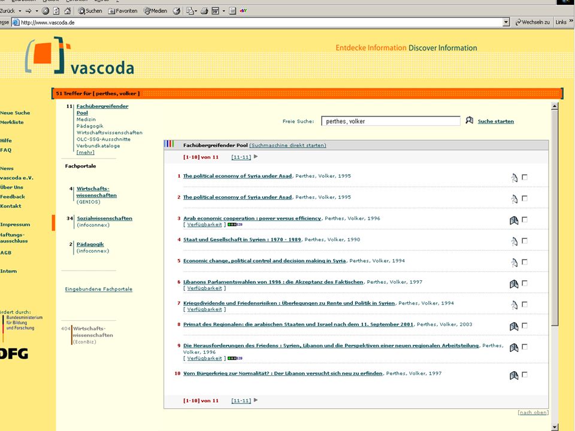Click the book icon for result 3
575x431 pixels.
pos(514,220)
